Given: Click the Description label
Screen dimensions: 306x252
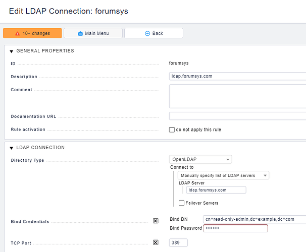Looking at the screenshot, I should tap(24, 77).
